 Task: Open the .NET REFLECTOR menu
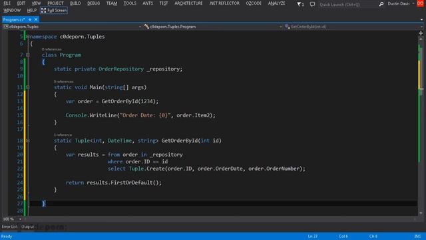[224, 3]
